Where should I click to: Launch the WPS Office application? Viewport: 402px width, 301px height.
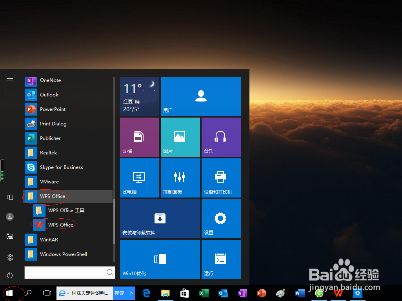[x=73, y=225]
